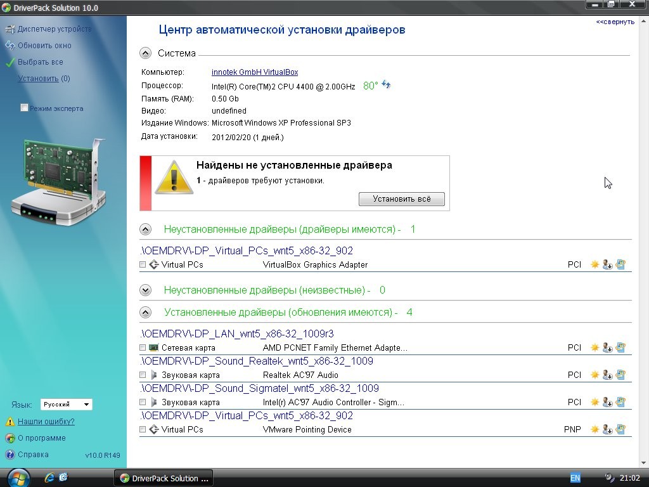This screenshot has height=487, width=649.
Task: Check the AMD PCNET Family Ethernet Adapter checkbox
Action: (x=143, y=347)
